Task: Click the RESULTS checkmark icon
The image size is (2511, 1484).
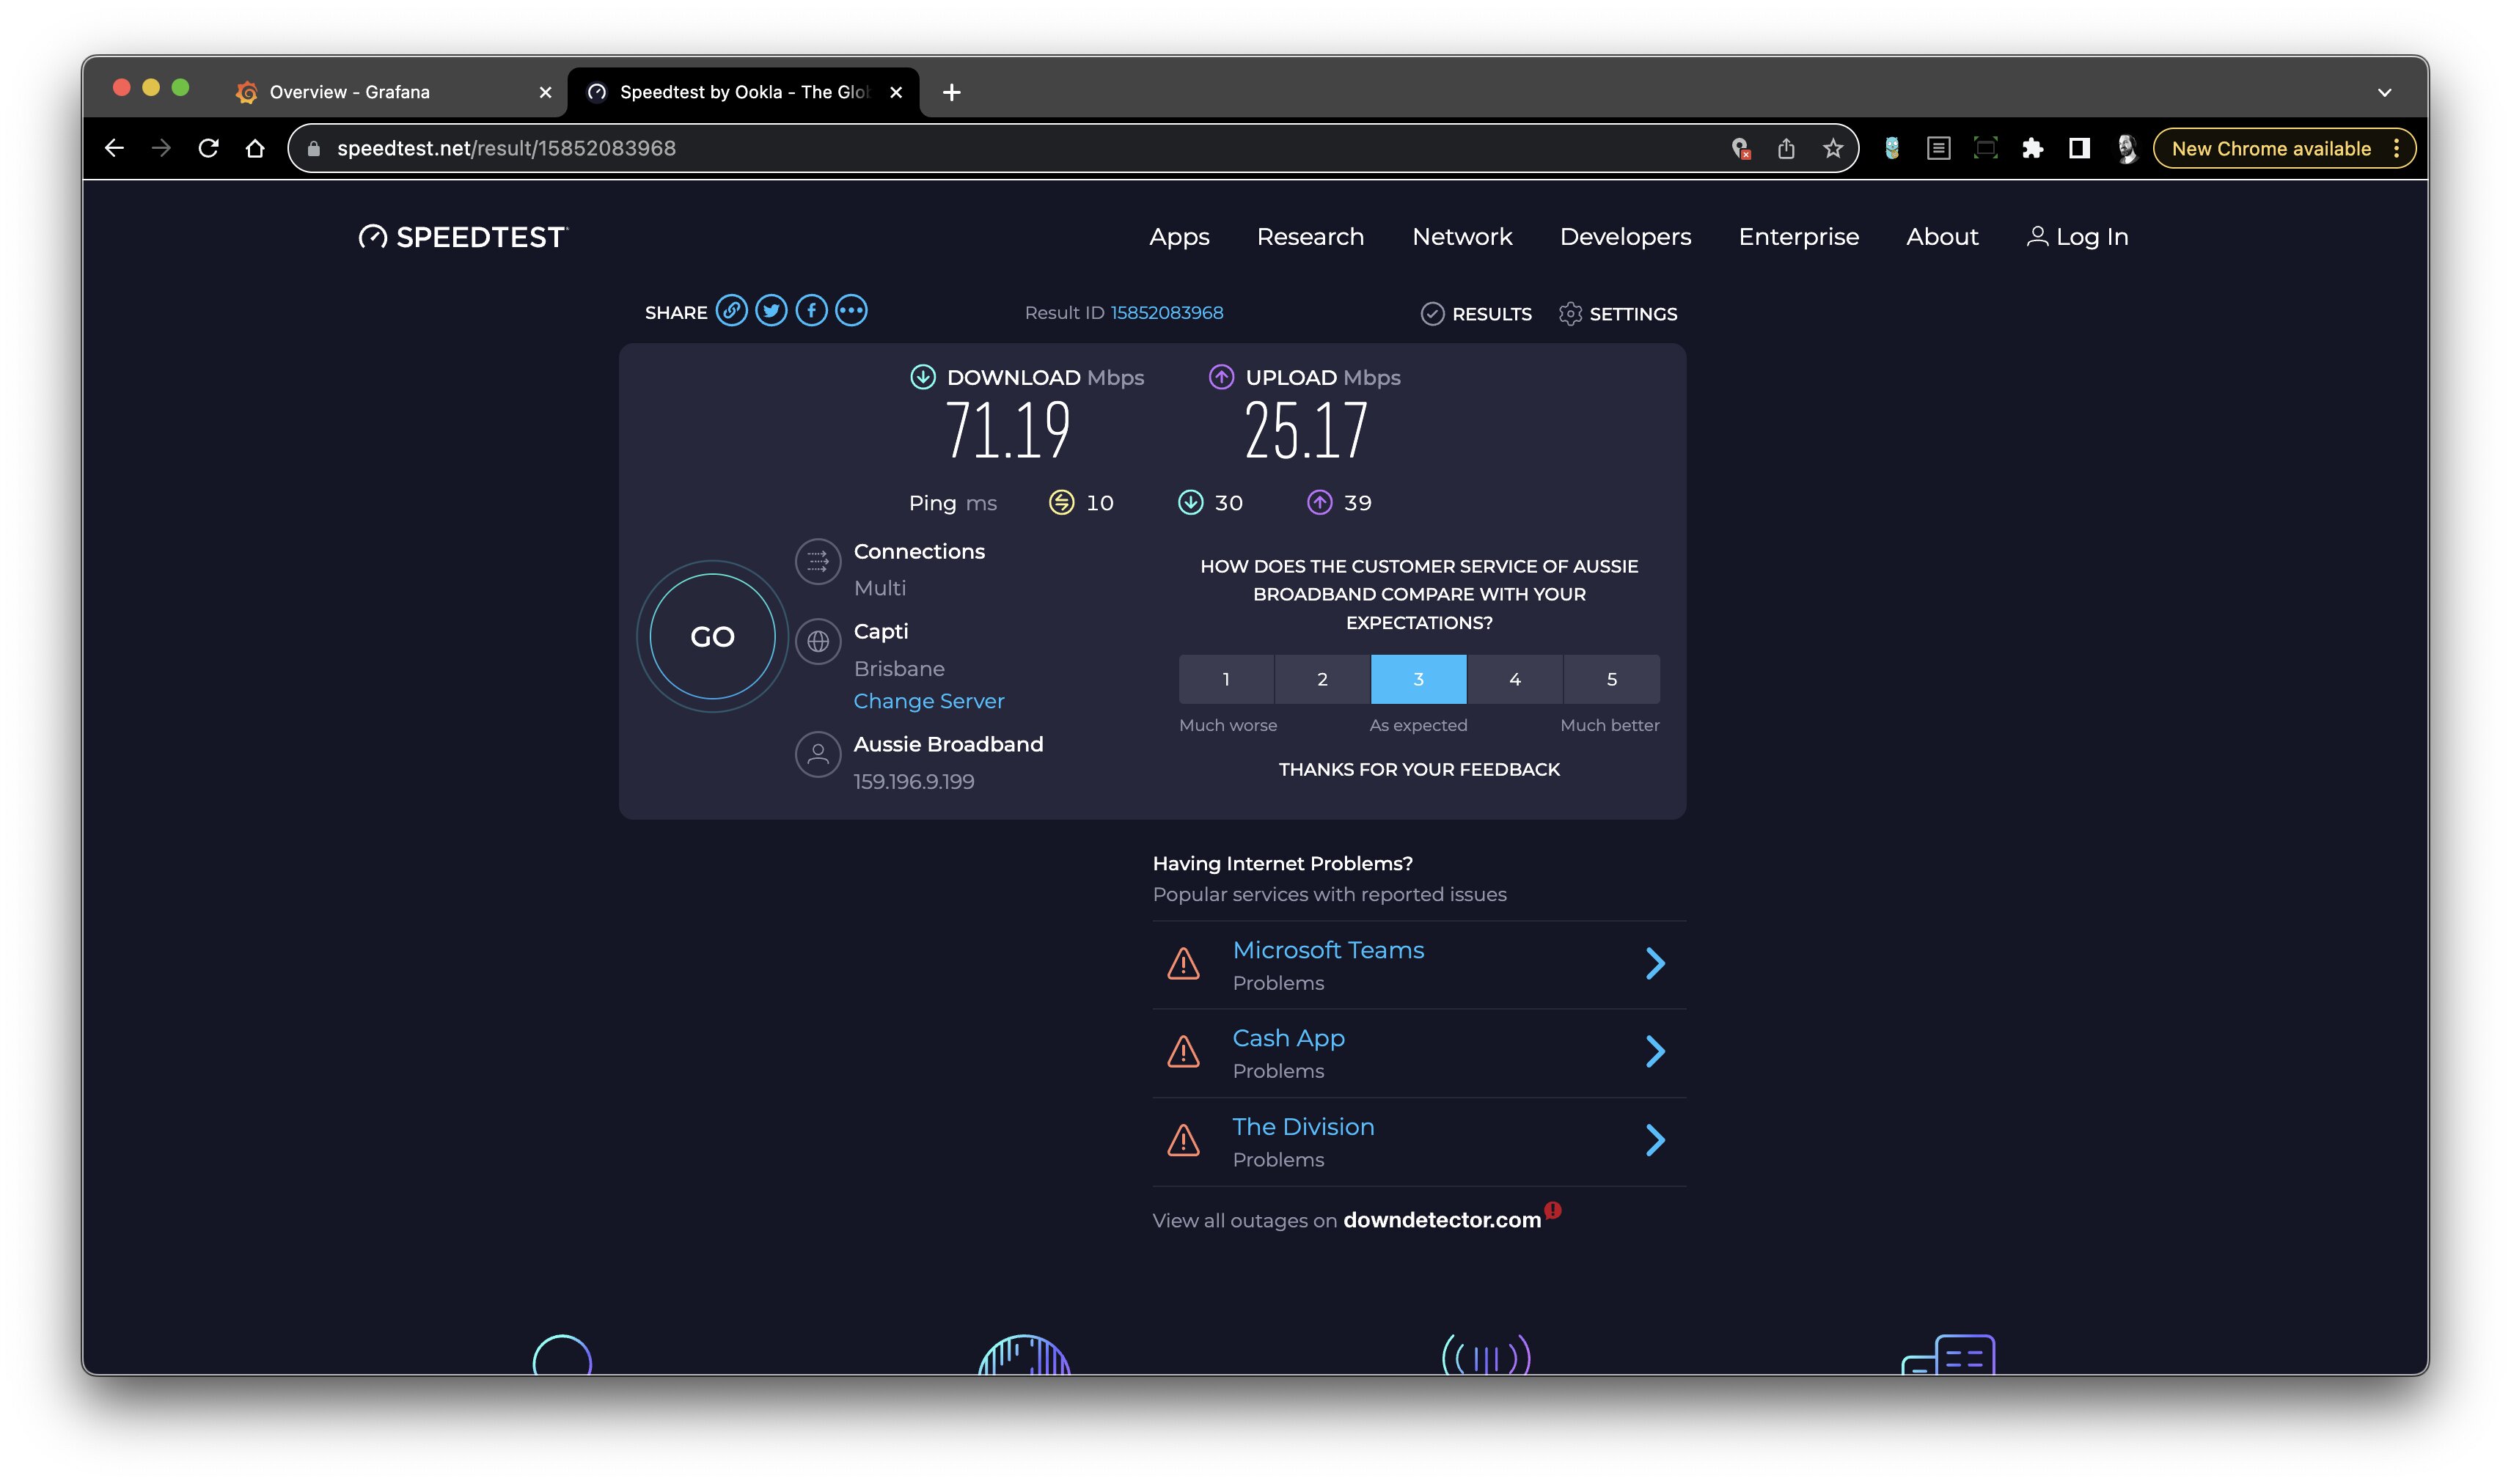Action: point(1434,314)
